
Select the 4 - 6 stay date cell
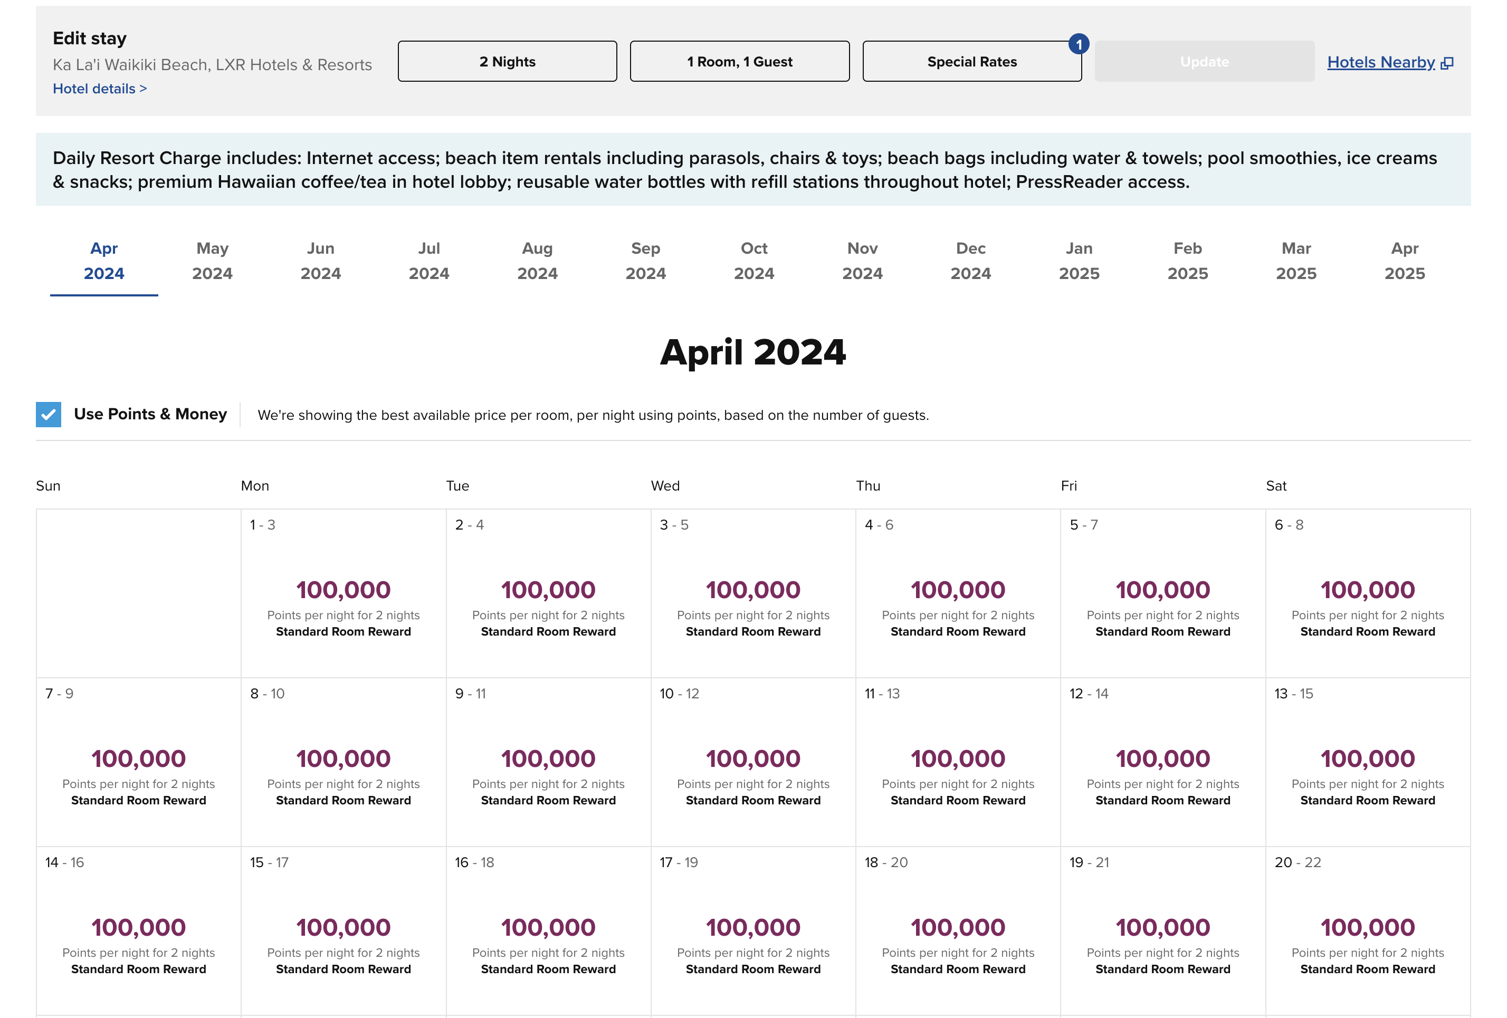(x=958, y=593)
